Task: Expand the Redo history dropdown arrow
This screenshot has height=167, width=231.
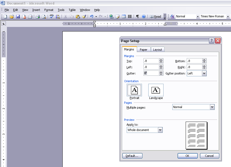Action: (x=105, y=17)
